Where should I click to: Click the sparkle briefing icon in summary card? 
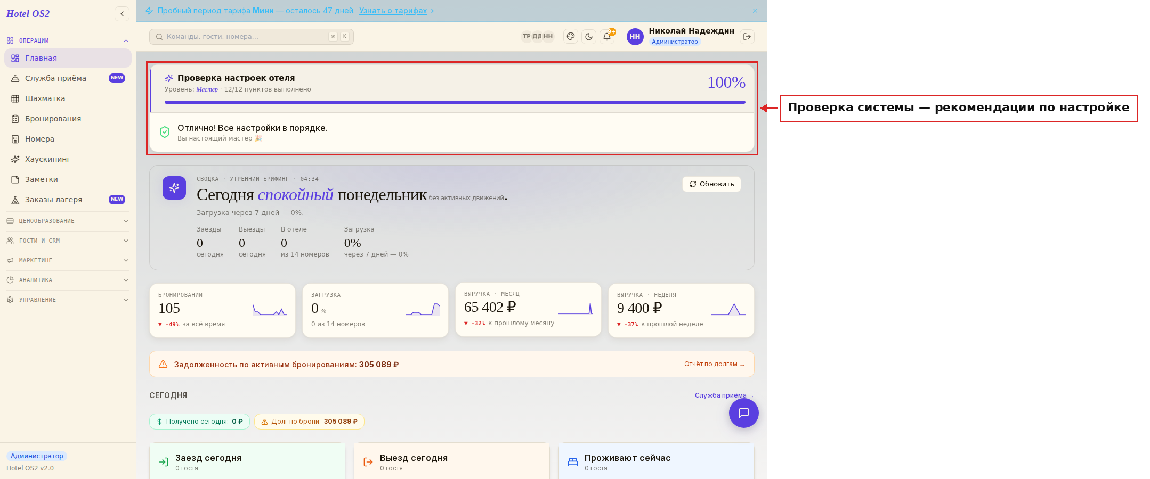click(x=174, y=188)
